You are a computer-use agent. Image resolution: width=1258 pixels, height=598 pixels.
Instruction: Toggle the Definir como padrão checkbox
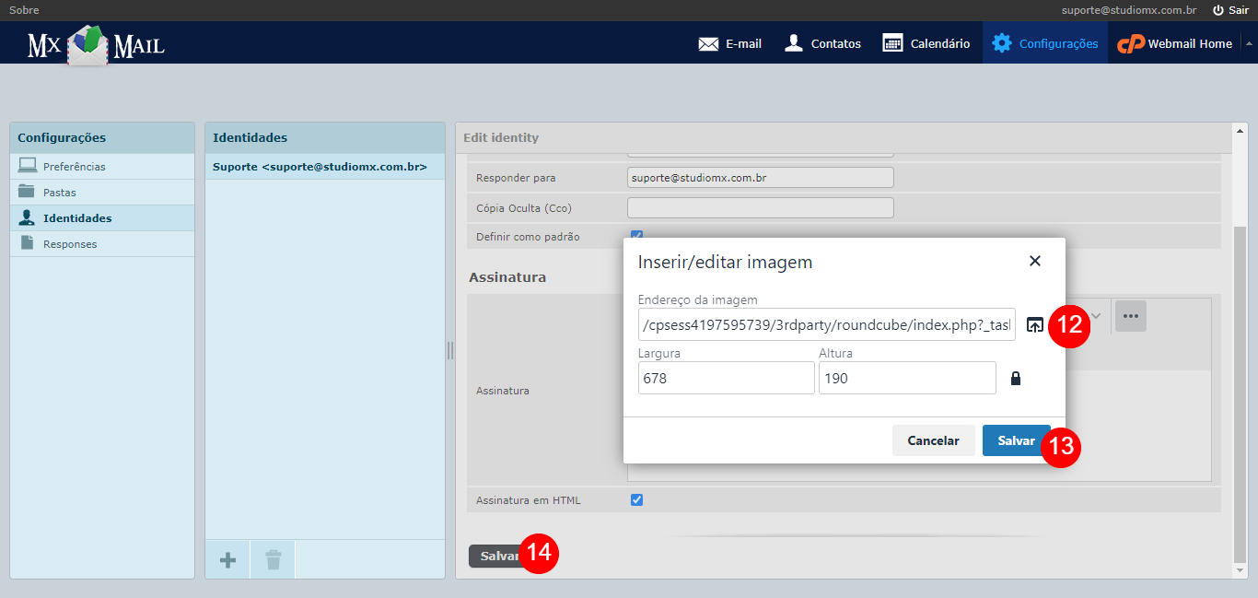pyautogui.click(x=636, y=237)
